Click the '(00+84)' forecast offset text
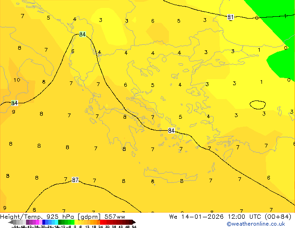This screenshot has height=228, width=295. tap(278, 217)
